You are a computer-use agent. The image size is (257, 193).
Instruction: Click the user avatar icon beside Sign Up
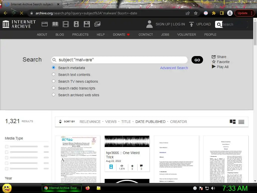[x=149, y=24]
